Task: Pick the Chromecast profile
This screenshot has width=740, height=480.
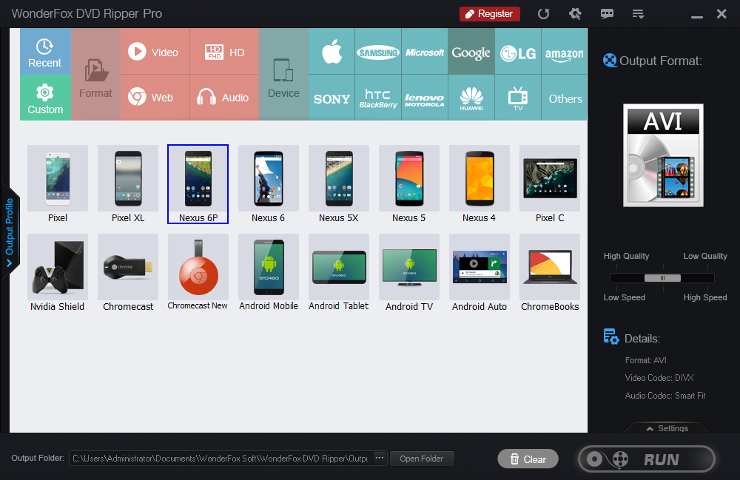Action: 128,273
